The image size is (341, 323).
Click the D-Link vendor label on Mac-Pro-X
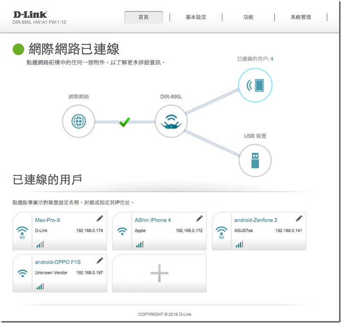tap(41, 231)
